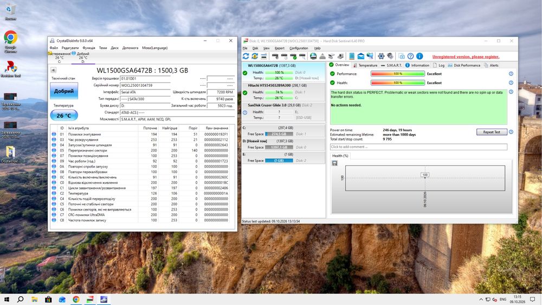Image resolution: width=542 pixels, height=305 pixels.
Task: Click the blue notebook report icon in Sentinel toolbar
Action: pyautogui.click(x=352, y=56)
